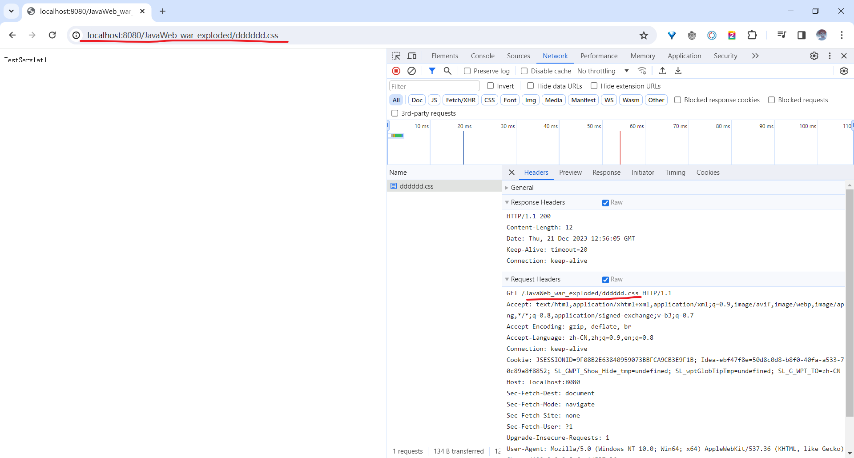Uncheck Raw for Response Headers

(605, 203)
